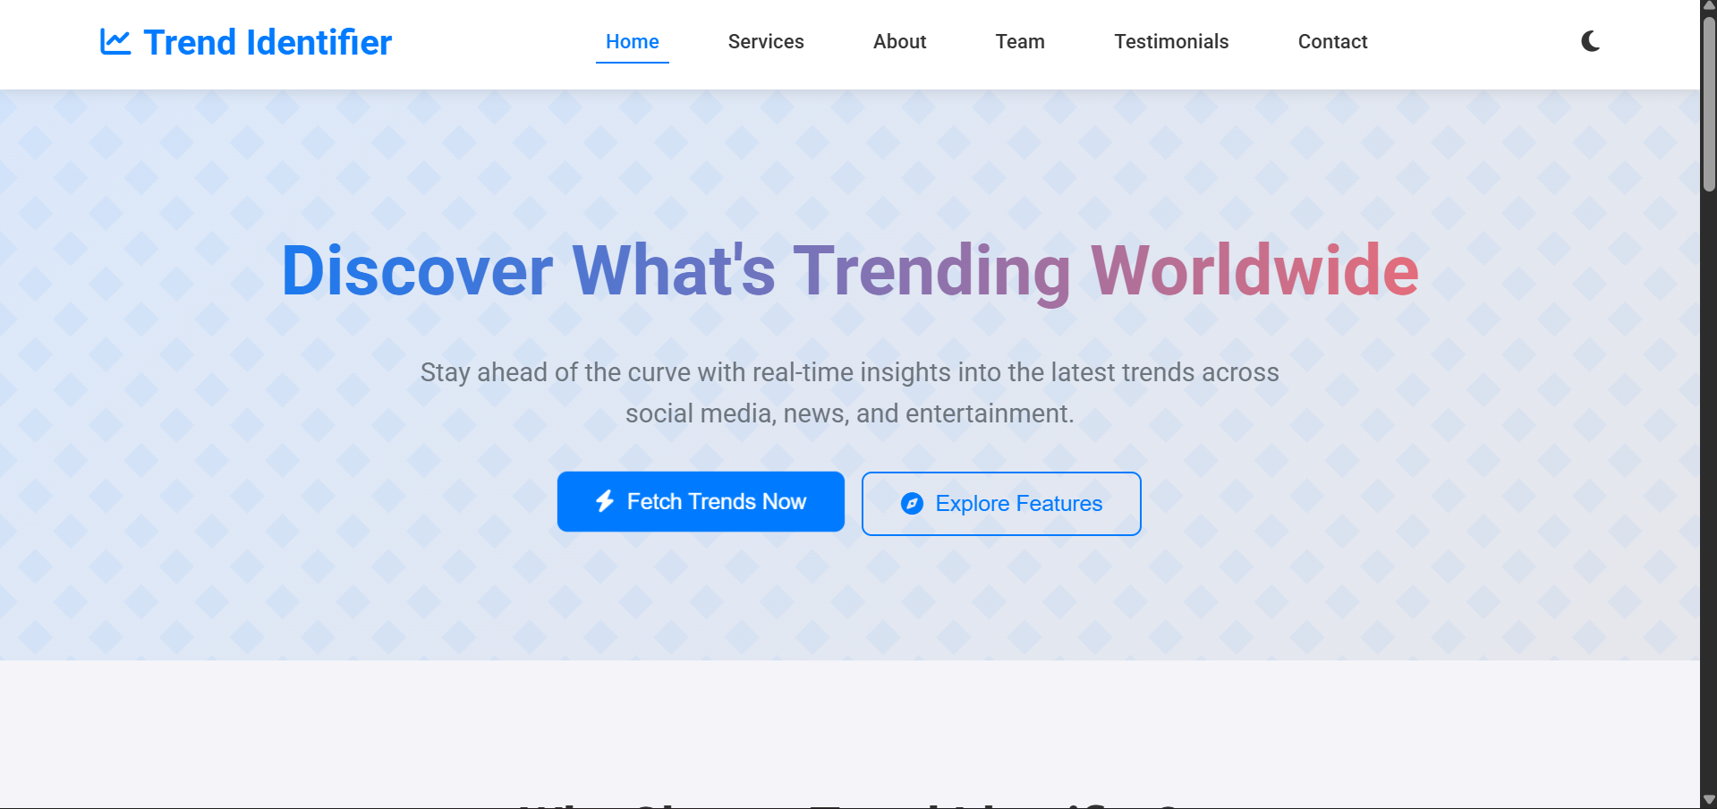1717x809 pixels.
Task: Click the scrollbar down arrow
Action: [1709, 799]
